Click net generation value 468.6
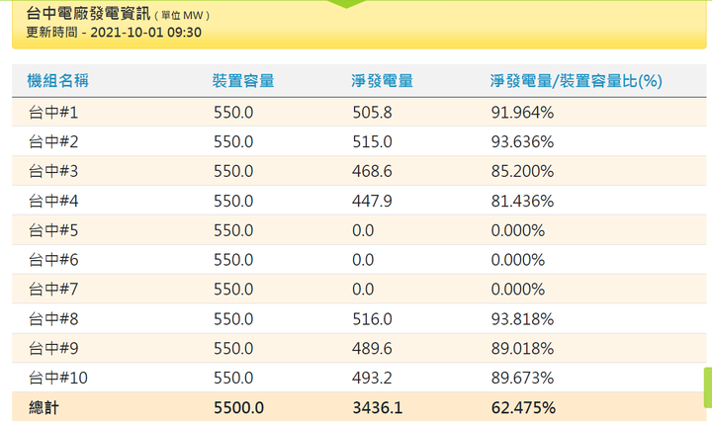 [373, 172]
